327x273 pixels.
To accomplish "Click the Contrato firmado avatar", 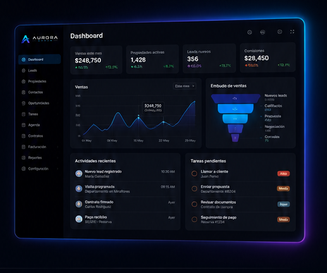I will coord(79,204).
